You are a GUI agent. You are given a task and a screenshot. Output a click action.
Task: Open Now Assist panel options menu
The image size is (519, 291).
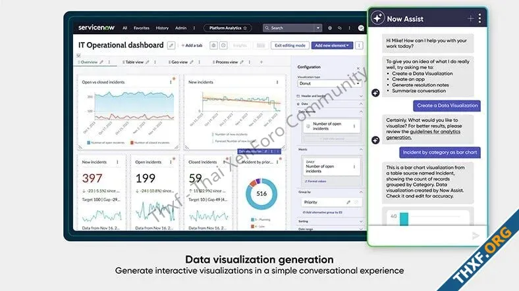click(479, 18)
